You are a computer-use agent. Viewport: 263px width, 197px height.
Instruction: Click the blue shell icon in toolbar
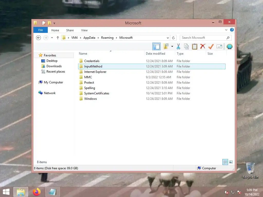[229, 46]
